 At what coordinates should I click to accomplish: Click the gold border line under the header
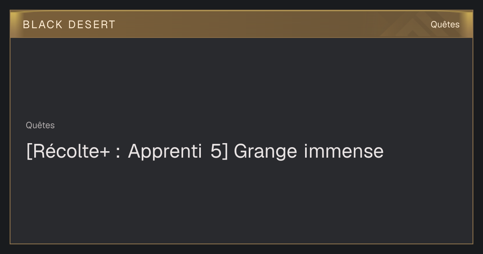click(x=242, y=37)
